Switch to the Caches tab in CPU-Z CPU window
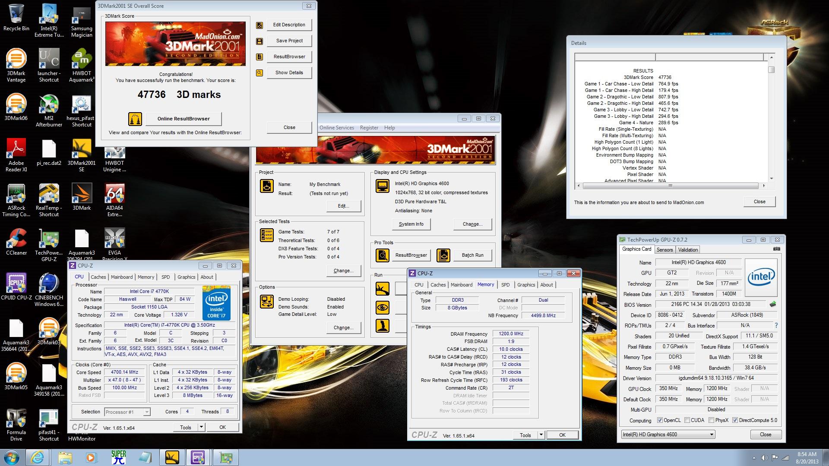Screen dimensions: 829x466 point(98,277)
